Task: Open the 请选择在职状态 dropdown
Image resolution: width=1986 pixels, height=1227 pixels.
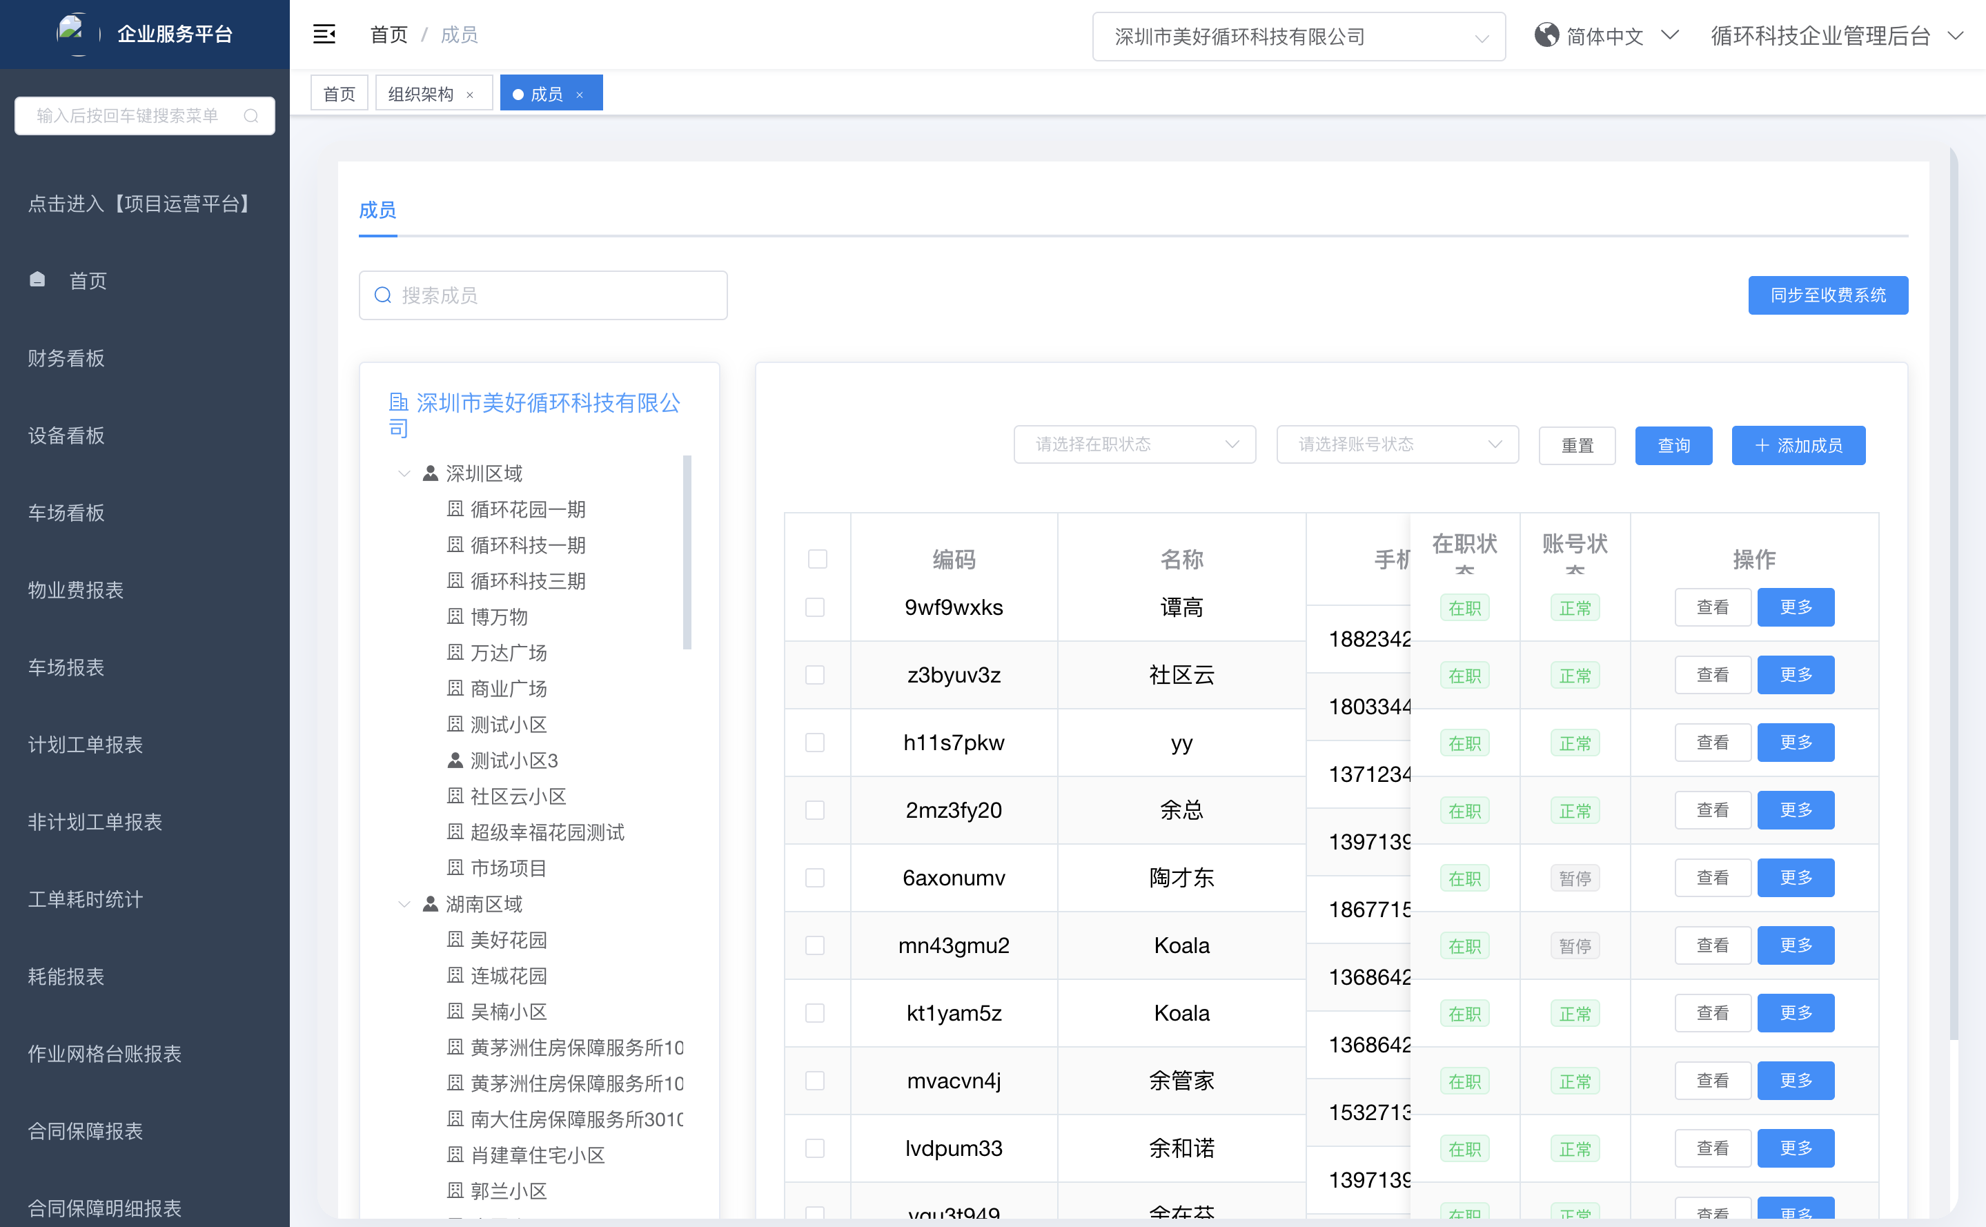Action: point(1134,444)
